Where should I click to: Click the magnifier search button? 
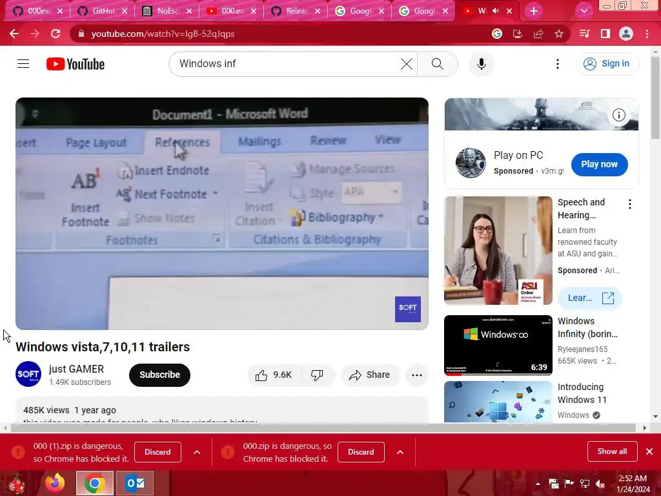pos(438,64)
